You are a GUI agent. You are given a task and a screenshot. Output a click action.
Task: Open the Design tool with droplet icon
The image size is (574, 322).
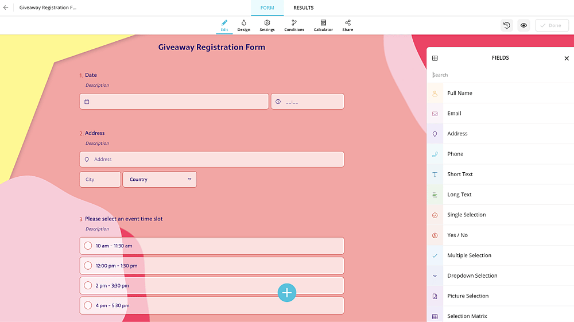coord(243,26)
